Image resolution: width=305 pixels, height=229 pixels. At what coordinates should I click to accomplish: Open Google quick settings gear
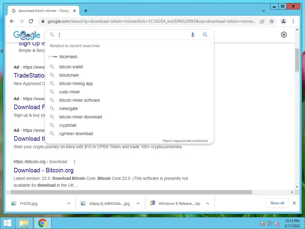[284, 35]
